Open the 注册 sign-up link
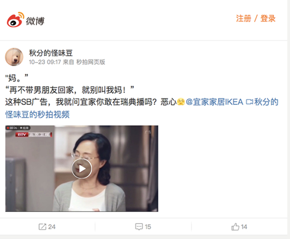The image size is (290, 239). click(x=244, y=18)
